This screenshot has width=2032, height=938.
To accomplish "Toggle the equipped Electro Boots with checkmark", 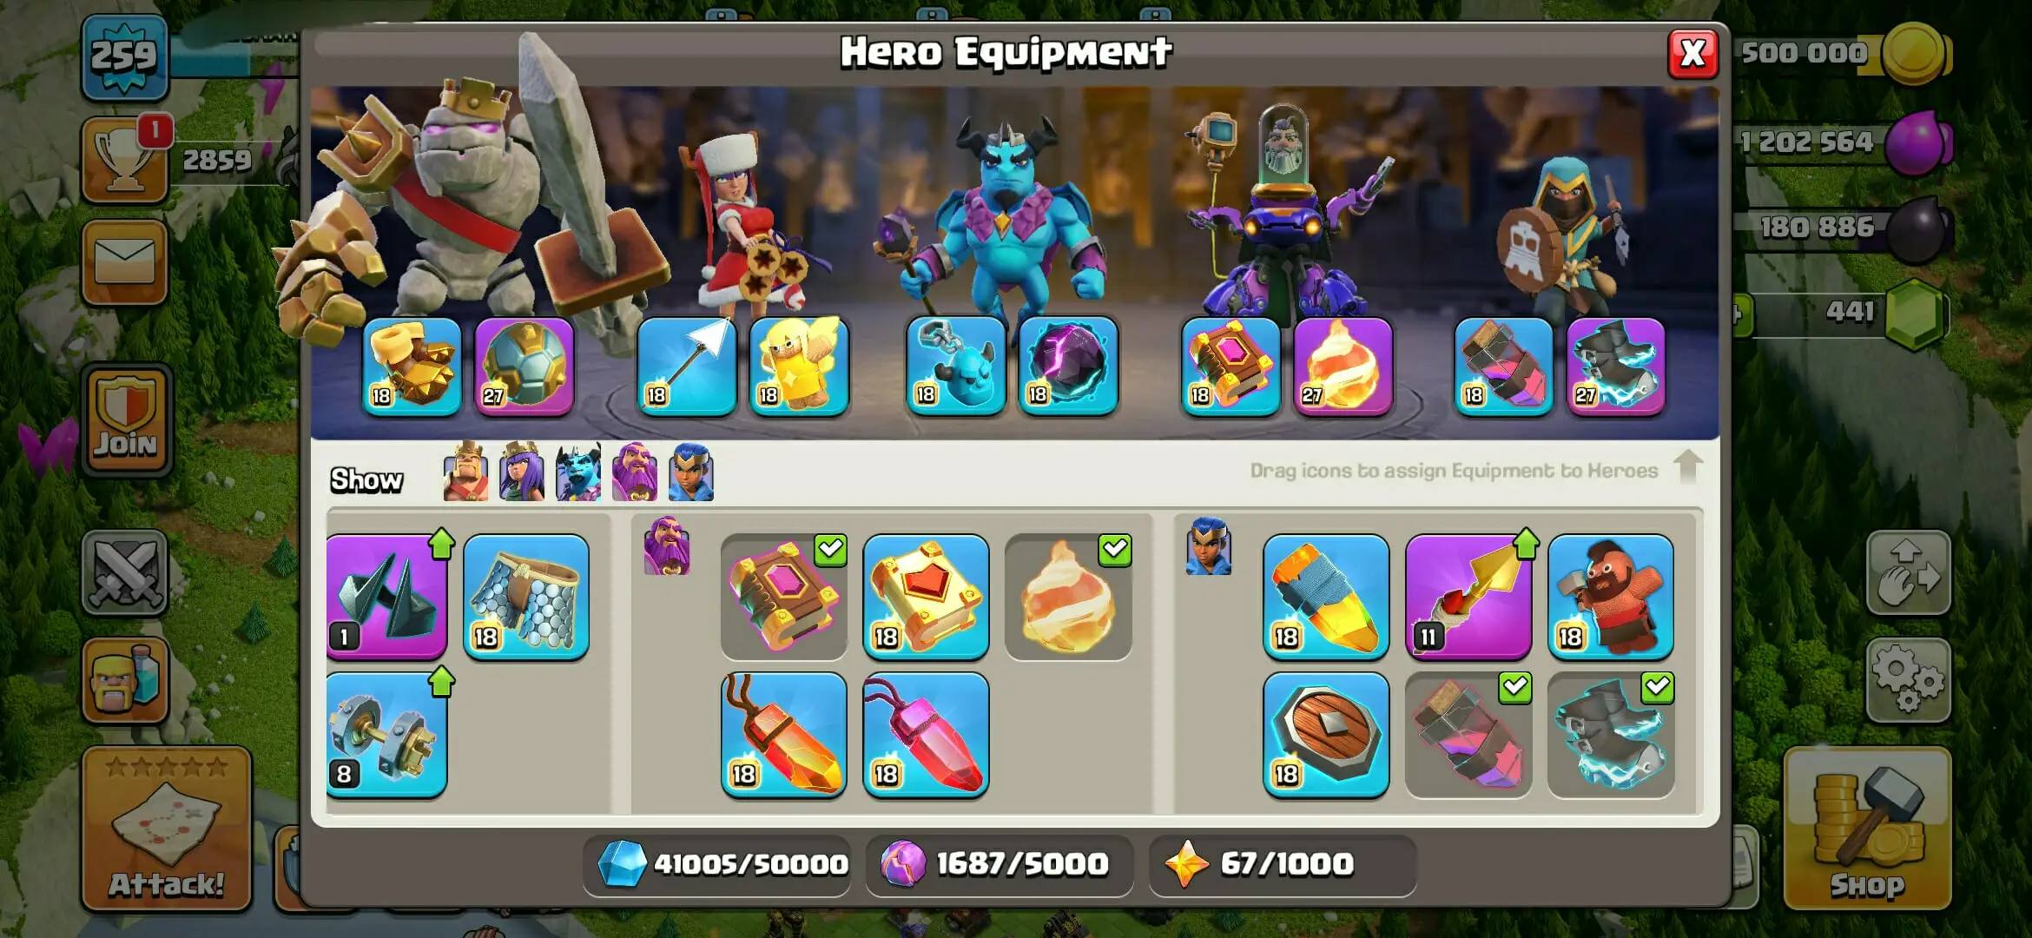I will click(1610, 735).
